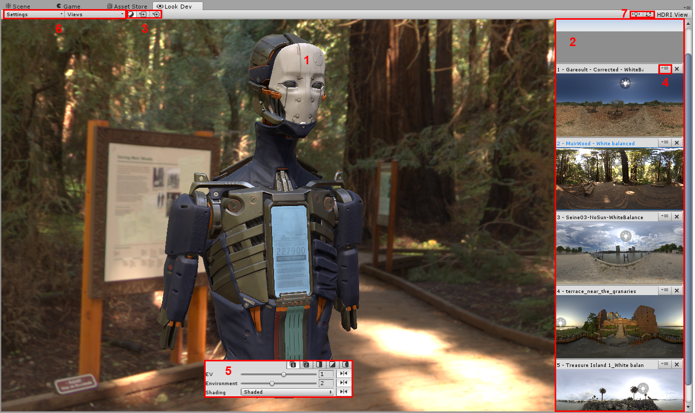695x413 pixels.
Task: Choose the side-by-side split view icon
Action: [319, 365]
